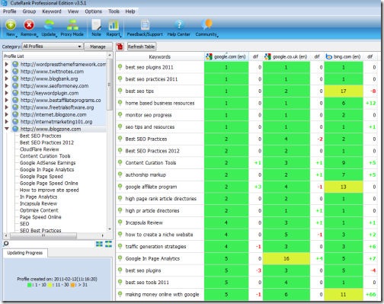Click the Remove toolbar icon
The height and width of the screenshot is (304, 384).
[x=29, y=25]
